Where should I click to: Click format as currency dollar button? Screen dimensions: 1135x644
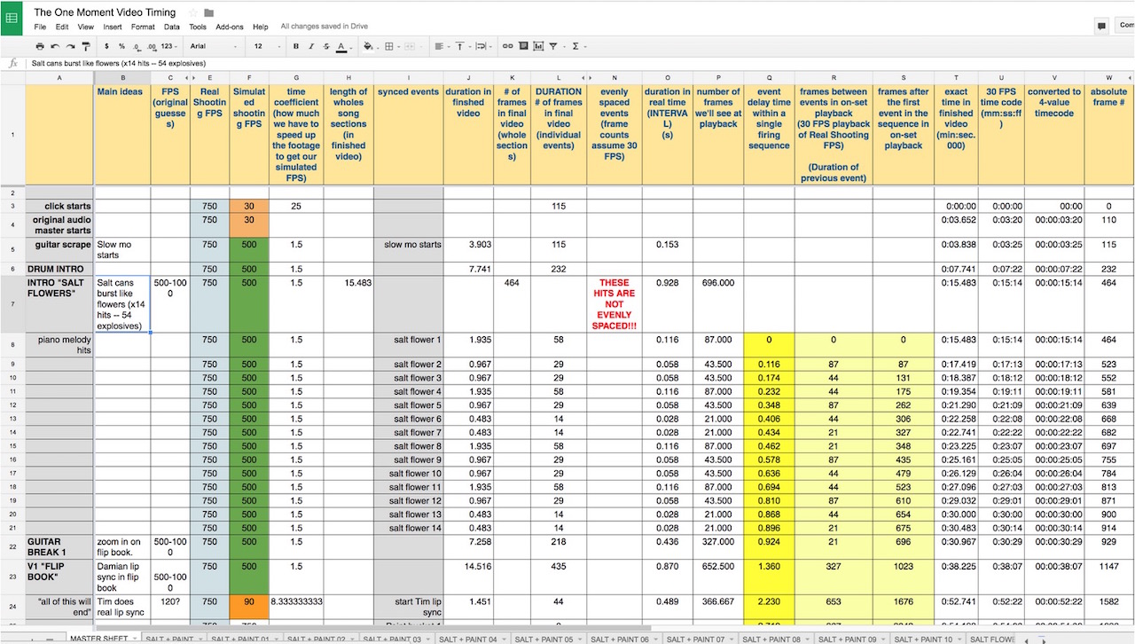[x=106, y=46]
